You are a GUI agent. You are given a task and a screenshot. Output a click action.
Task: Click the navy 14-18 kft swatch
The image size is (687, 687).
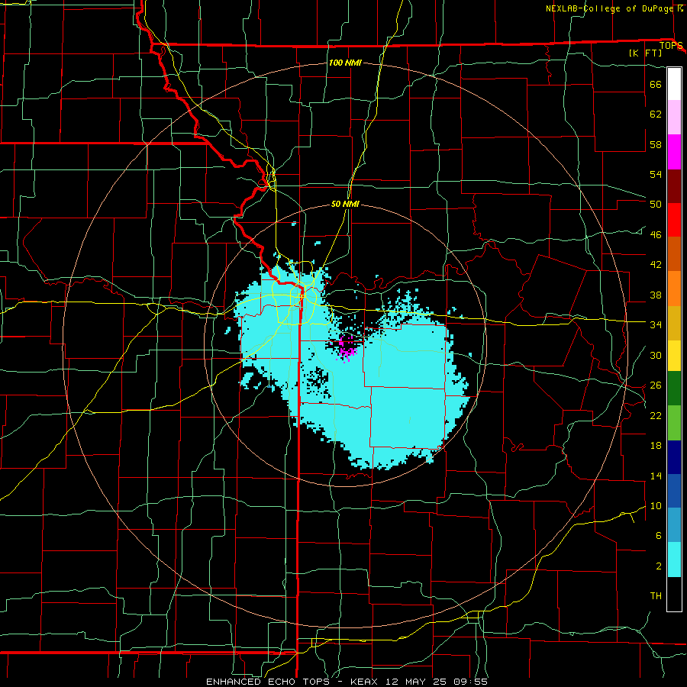coord(674,457)
